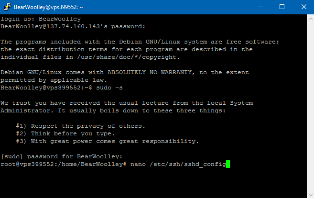The width and height of the screenshot is (314, 198).
Task: Click the "#3) With great power" line
Action: 107,141
